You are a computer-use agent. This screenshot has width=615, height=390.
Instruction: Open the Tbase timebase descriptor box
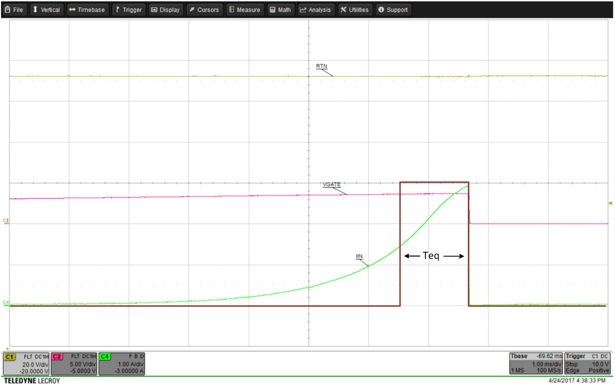point(535,363)
